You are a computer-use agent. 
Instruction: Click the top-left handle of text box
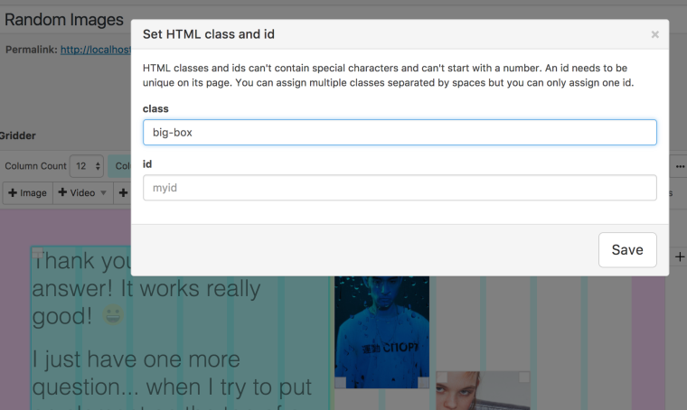pyautogui.click(x=37, y=253)
